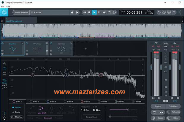Select the Bell filter shape
Image resolution: width=184 pixels, height=122 pixels.
(51, 110)
